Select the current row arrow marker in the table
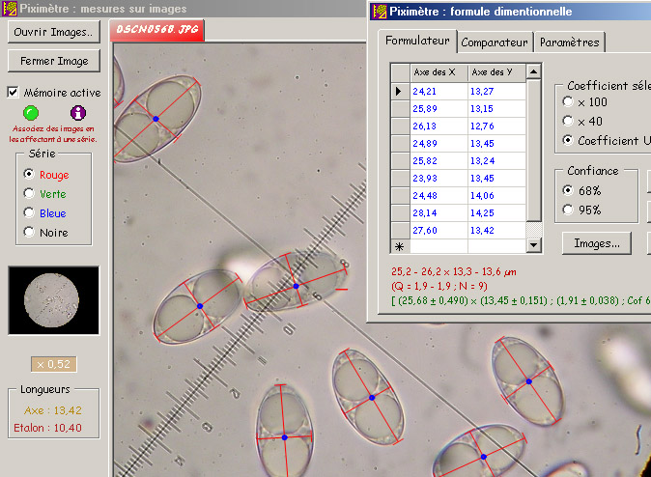The width and height of the screenshot is (651, 477). [399, 91]
